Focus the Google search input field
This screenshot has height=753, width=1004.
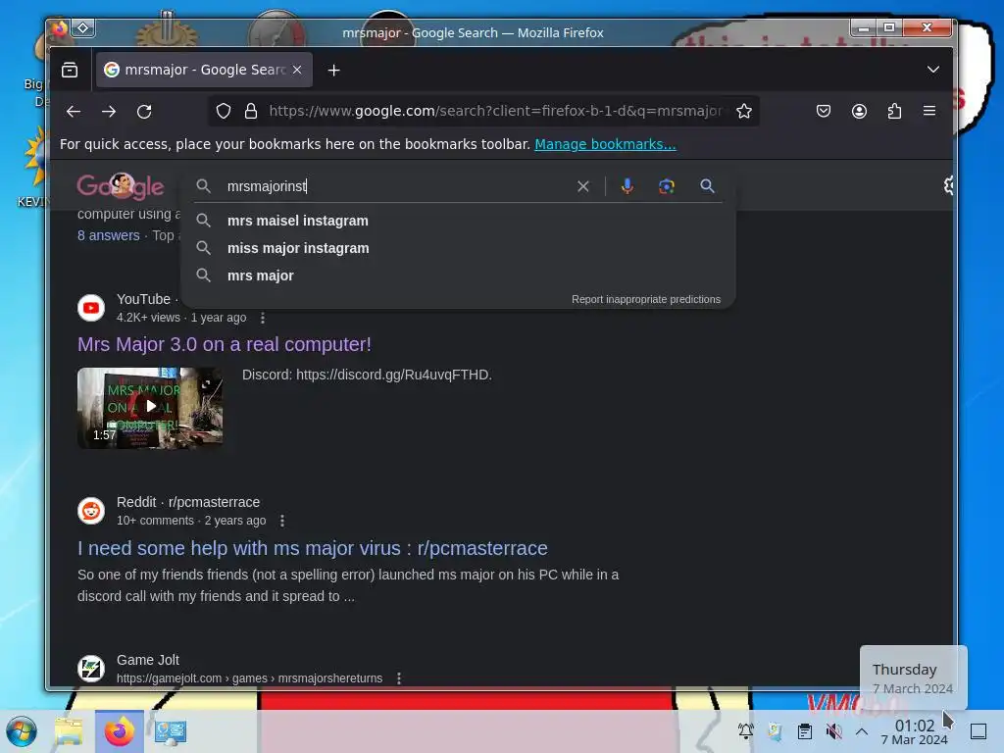[397, 186]
